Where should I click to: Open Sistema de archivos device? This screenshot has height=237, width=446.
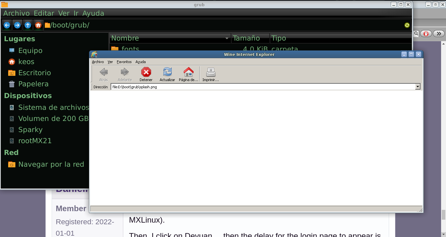click(x=54, y=107)
